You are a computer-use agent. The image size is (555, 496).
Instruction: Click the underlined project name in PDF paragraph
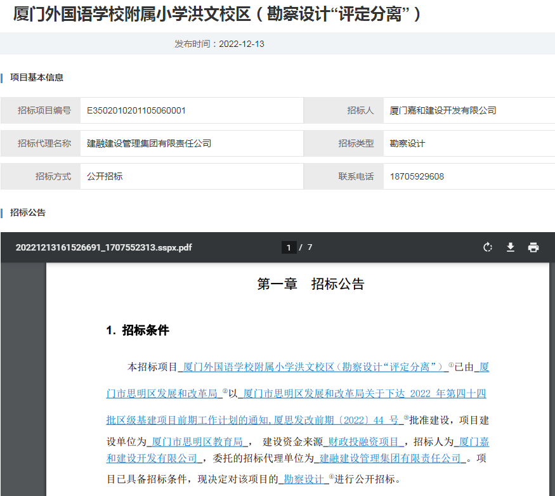point(313,367)
